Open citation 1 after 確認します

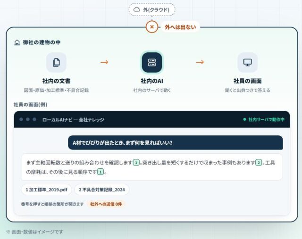coord(136,163)
